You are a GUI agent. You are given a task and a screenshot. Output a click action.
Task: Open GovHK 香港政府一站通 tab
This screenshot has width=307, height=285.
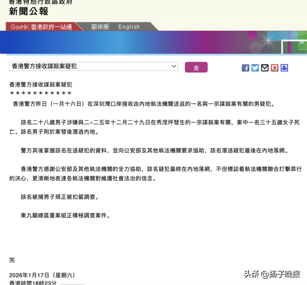[x=42, y=27]
